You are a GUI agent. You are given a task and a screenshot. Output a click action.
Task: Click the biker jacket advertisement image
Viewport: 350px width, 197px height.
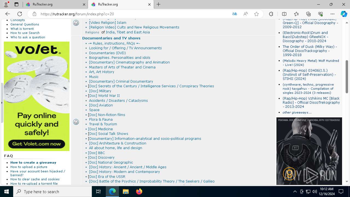click(309, 151)
